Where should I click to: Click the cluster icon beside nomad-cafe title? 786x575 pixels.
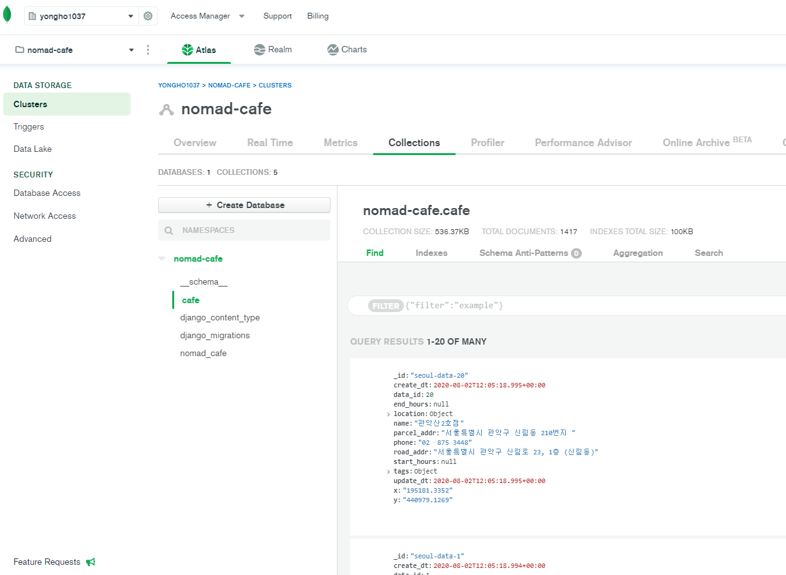tap(167, 109)
